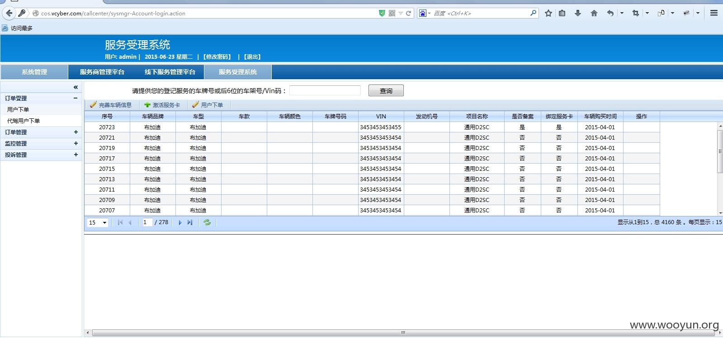Click the undo curved arrow toolbar icon
The height and width of the screenshot is (338, 723).
pyautogui.click(x=610, y=13)
